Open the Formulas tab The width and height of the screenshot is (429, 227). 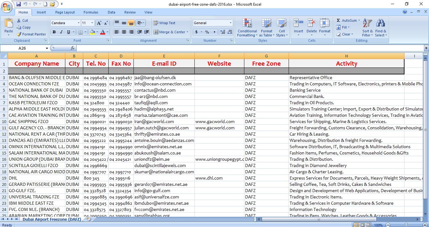[x=91, y=12]
